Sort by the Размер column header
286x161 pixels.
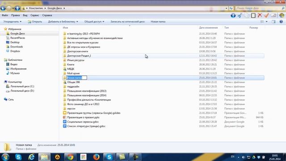253,28
